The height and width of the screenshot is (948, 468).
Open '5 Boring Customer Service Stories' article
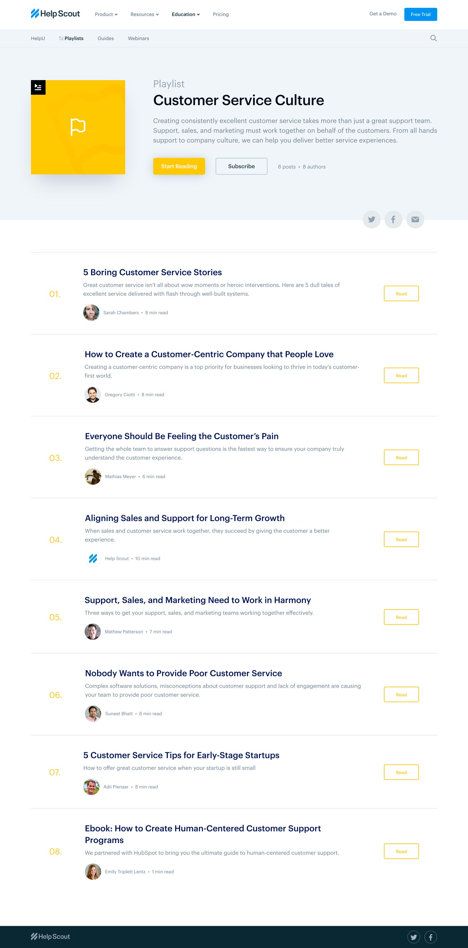(152, 272)
